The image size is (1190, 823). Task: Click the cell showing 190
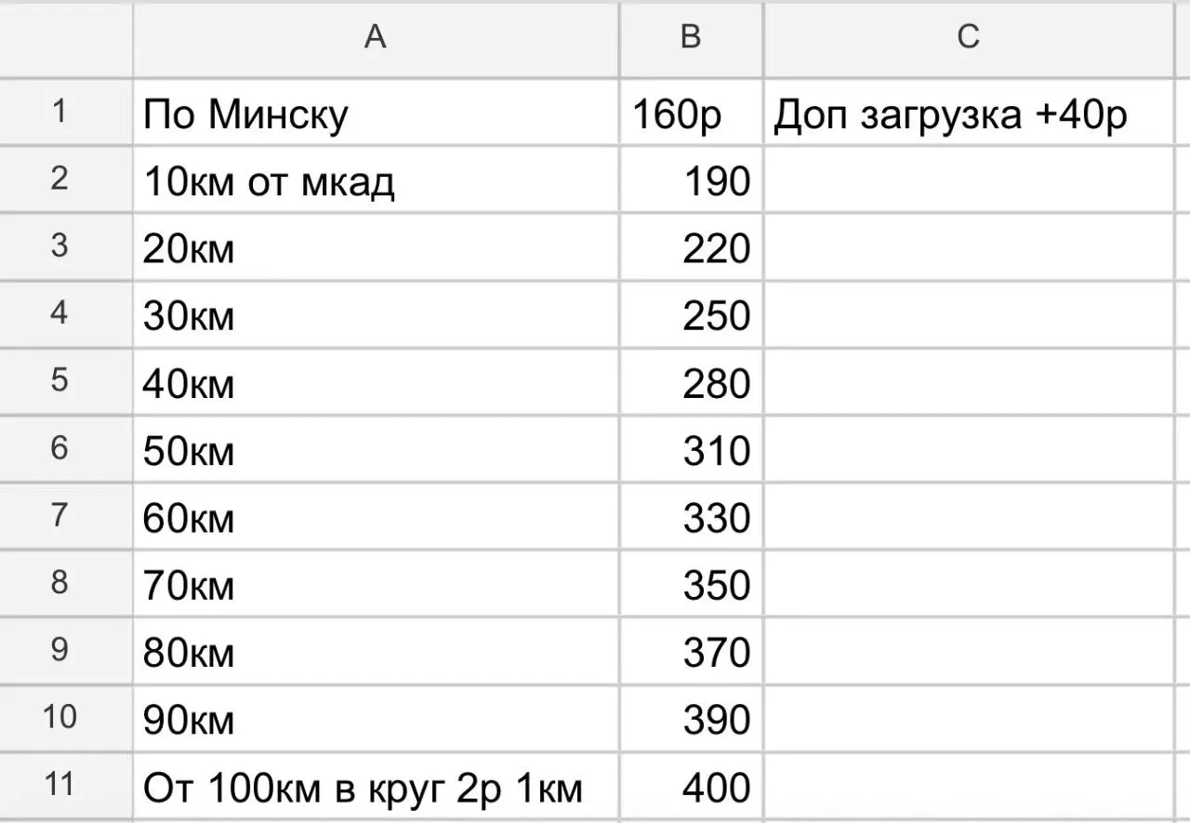coord(688,180)
